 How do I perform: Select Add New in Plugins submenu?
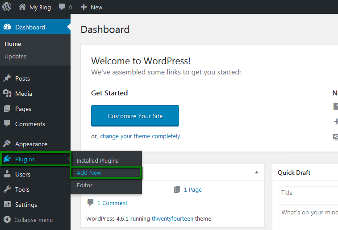[x=106, y=172]
